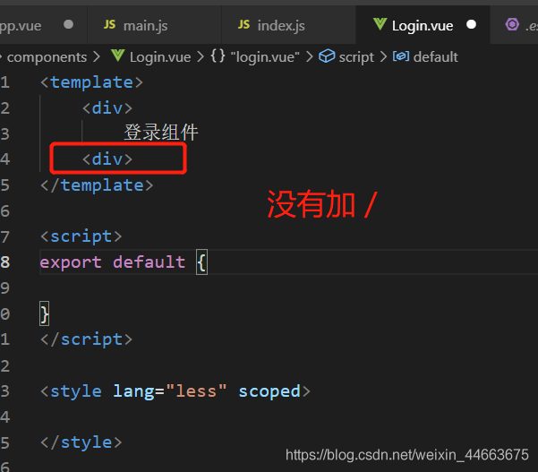
Task: Place cursor on opening <template> tag
Action: [91, 82]
